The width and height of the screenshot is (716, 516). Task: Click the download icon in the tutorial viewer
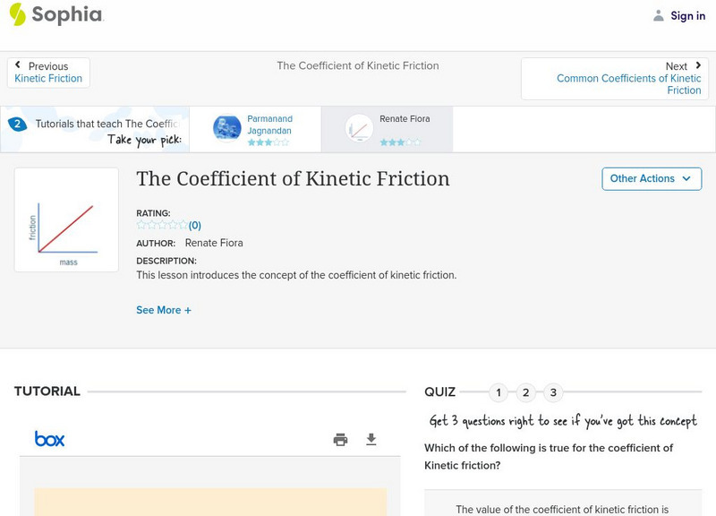[x=371, y=439]
